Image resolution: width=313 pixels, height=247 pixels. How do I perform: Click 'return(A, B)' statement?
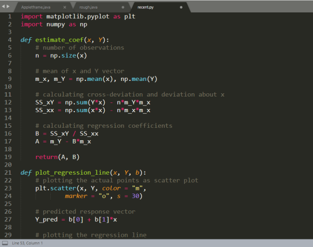point(58,157)
